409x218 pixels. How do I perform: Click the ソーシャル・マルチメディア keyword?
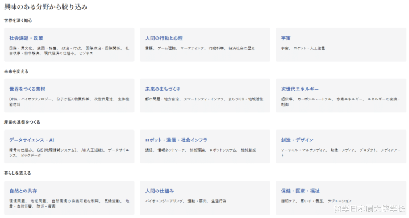click(x=303, y=150)
